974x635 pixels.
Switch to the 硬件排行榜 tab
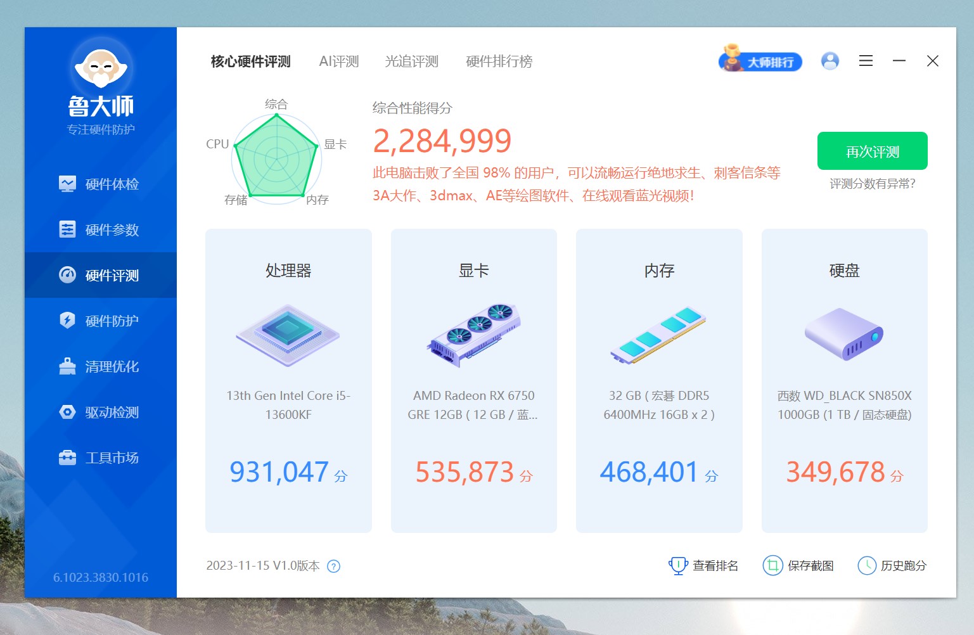[x=499, y=61]
